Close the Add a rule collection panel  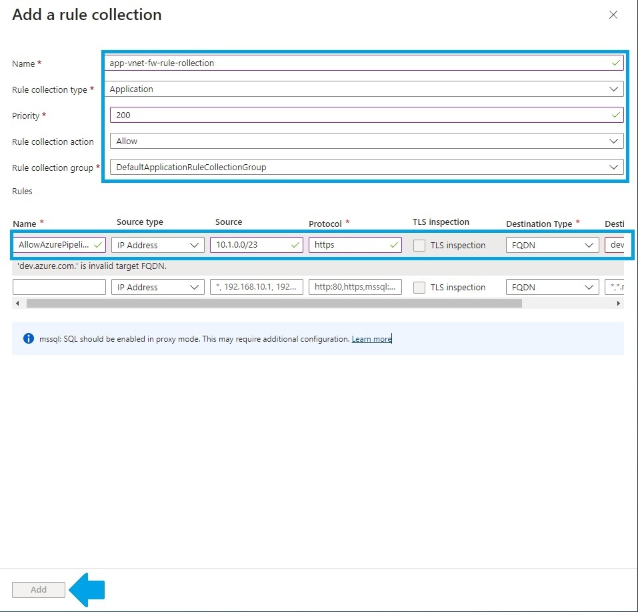click(x=613, y=15)
